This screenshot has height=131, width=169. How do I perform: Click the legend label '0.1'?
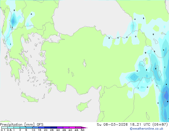coord(3,130)
